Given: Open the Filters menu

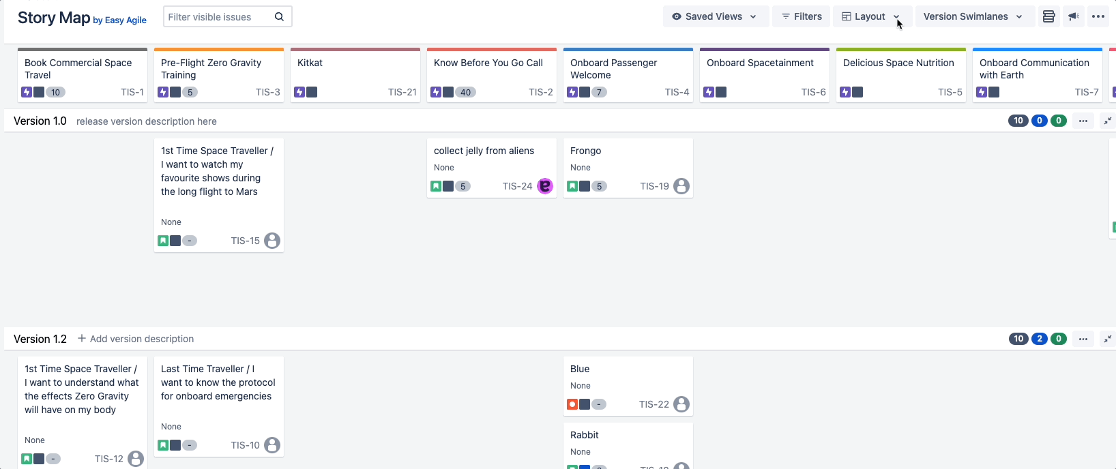Looking at the screenshot, I should click(802, 16).
